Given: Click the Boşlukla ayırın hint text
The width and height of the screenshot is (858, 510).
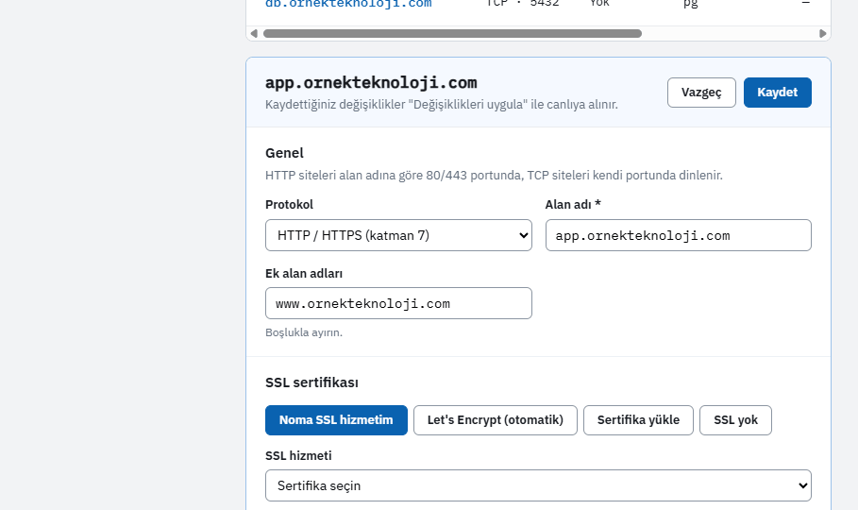Looking at the screenshot, I should [304, 332].
